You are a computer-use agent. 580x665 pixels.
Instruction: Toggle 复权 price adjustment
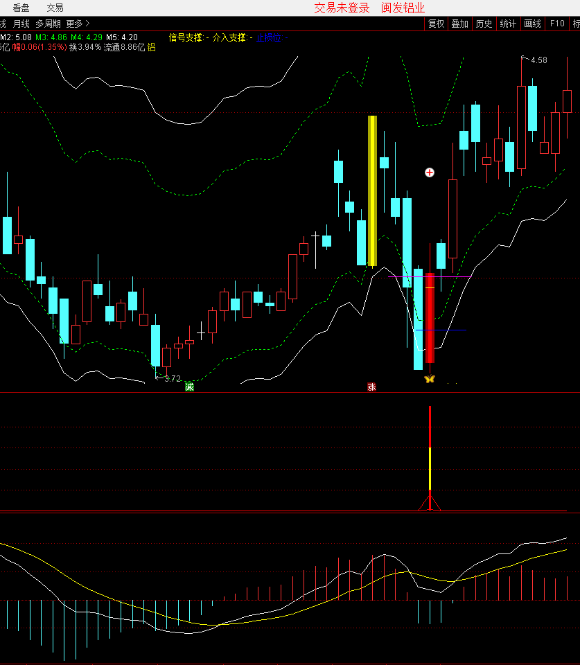pyautogui.click(x=436, y=24)
